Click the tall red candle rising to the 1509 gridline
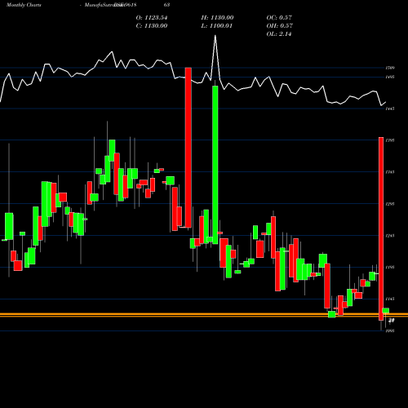The height and width of the screenshot is (408, 408). tap(188, 148)
